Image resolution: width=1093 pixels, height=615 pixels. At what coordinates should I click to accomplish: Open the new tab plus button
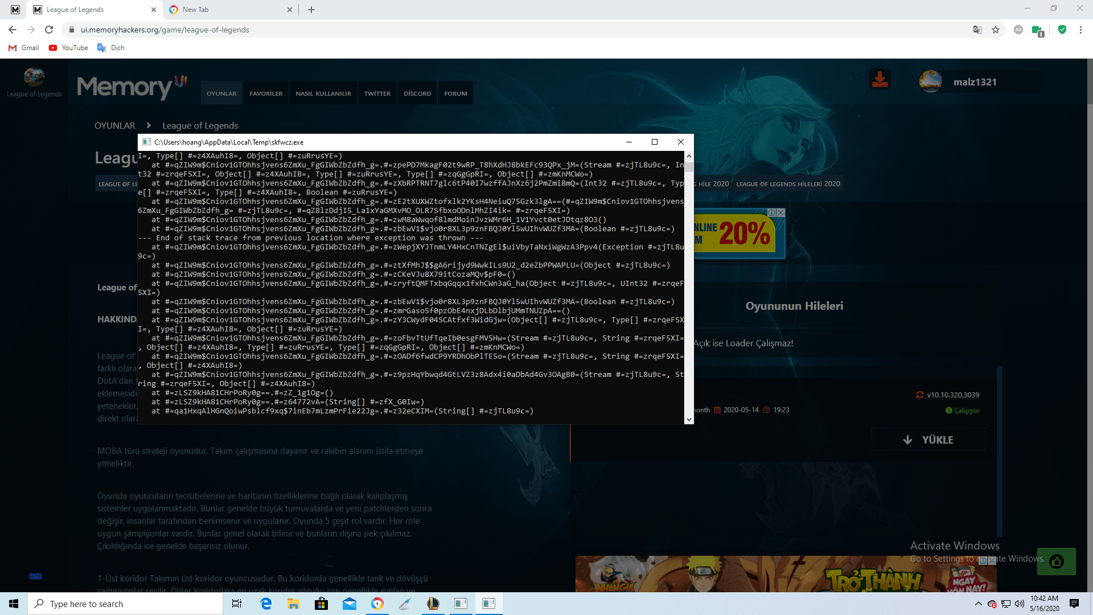tap(311, 10)
